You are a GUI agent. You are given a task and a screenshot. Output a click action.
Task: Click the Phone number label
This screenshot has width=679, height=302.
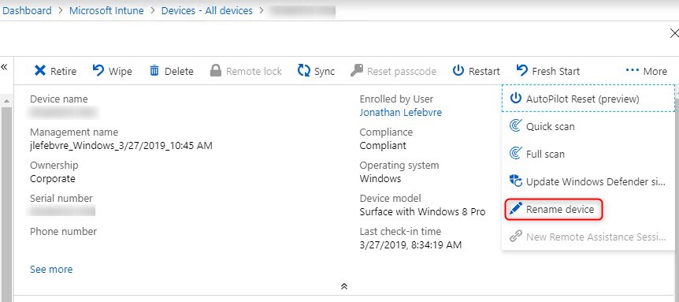point(63,231)
